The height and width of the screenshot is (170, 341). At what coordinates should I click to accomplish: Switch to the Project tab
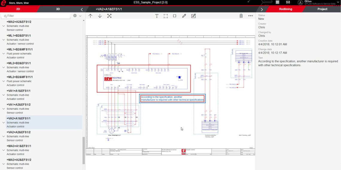click(x=322, y=9)
